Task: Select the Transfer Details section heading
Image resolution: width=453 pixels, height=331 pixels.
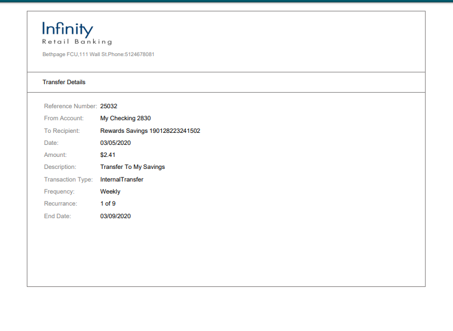Action: 64,82
